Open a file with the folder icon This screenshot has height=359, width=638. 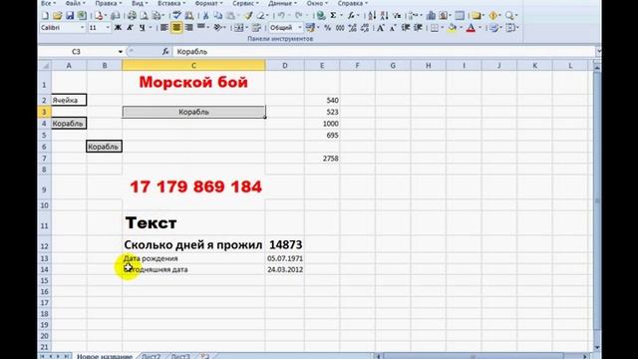pos(58,16)
